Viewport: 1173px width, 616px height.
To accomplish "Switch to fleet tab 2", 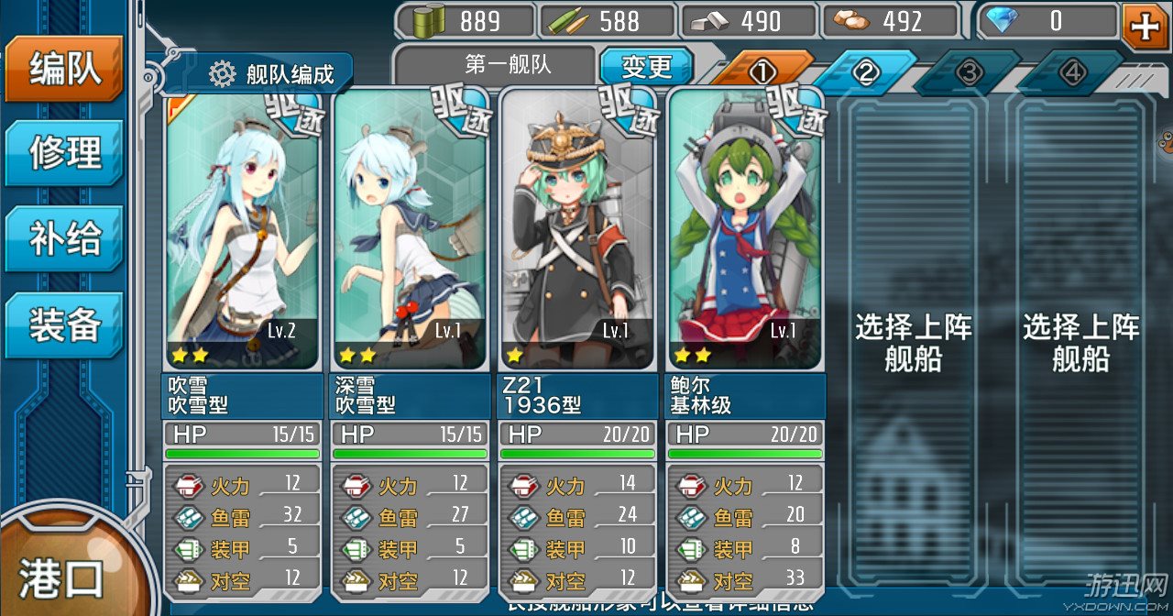I will point(865,73).
